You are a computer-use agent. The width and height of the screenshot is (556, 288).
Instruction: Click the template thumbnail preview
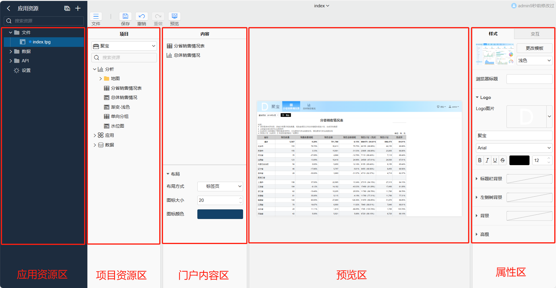[495, 54]
